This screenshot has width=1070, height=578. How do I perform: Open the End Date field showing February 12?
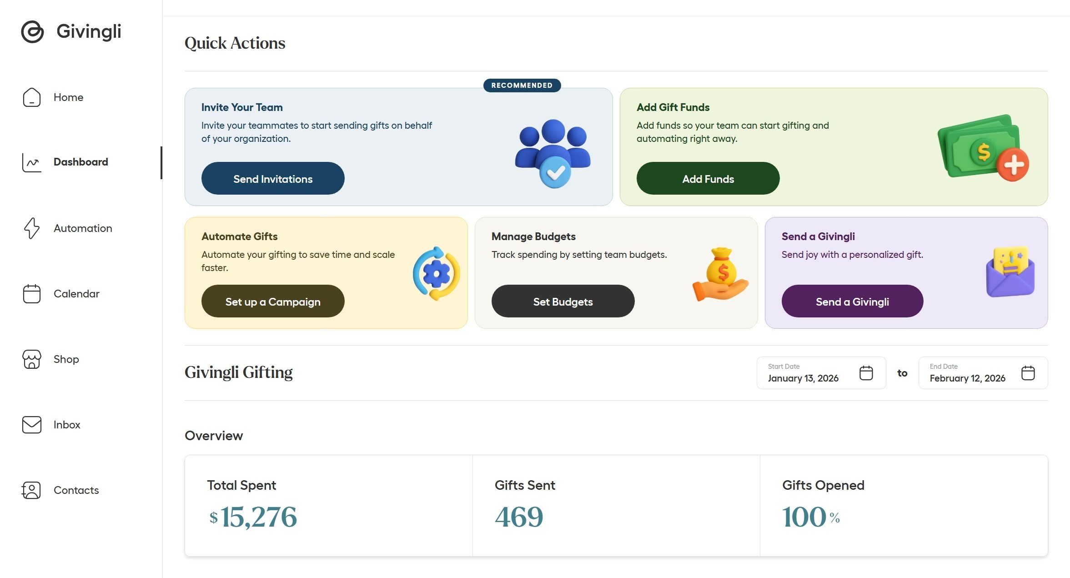pyautogui.click(x=967, y=378)
